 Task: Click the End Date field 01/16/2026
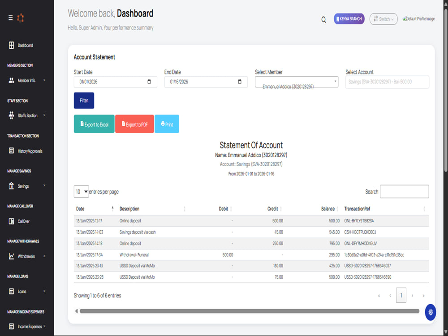coord(206,82)
